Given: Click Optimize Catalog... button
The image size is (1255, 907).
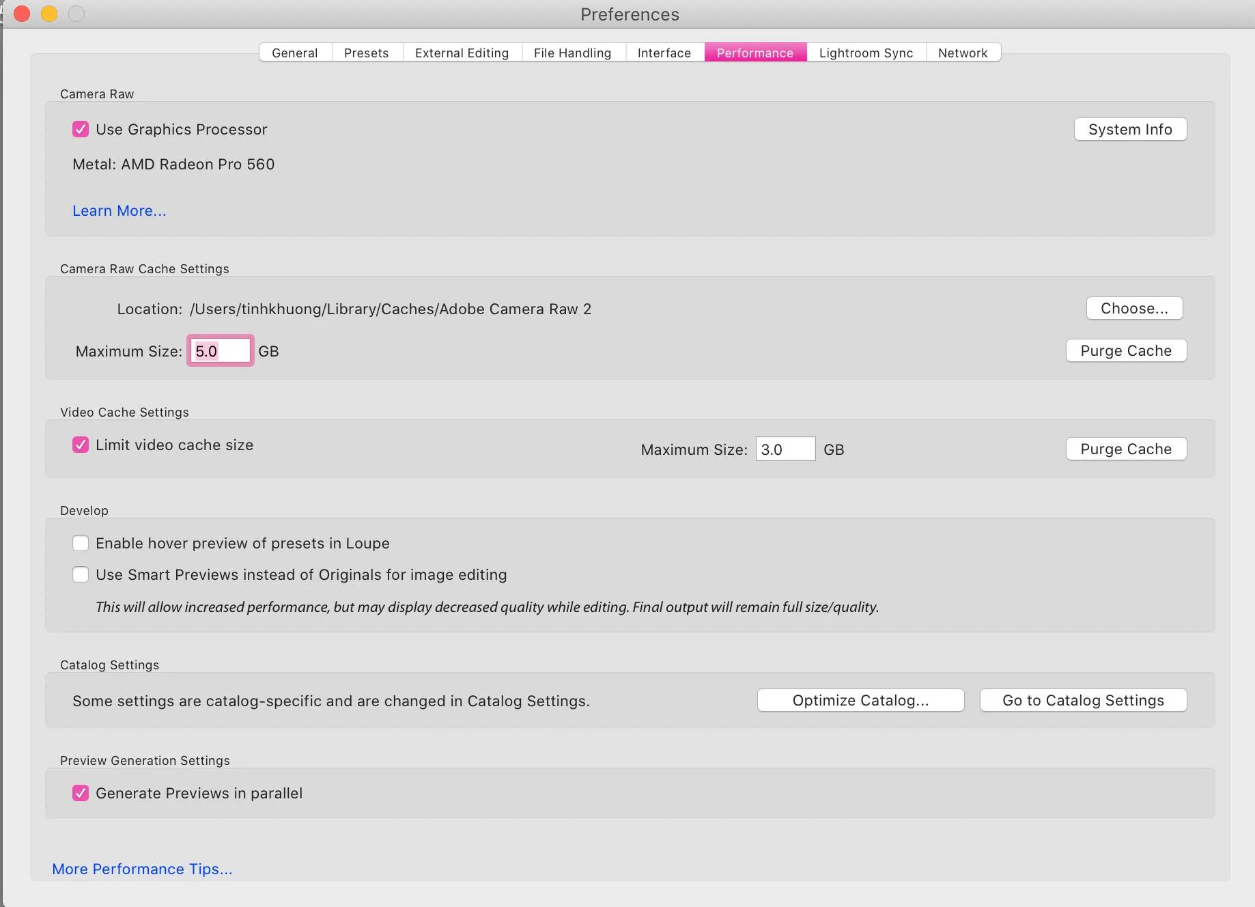Looking at the screenshot, I should 860,700.
